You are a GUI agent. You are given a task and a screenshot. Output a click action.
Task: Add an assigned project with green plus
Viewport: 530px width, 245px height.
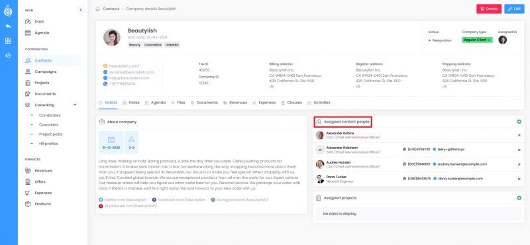coord(519,198)
